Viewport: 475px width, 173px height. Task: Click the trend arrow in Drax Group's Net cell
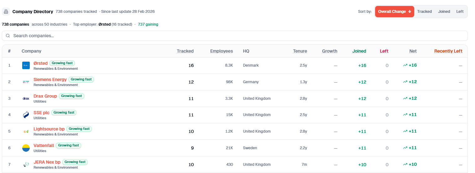click(405, 99)
